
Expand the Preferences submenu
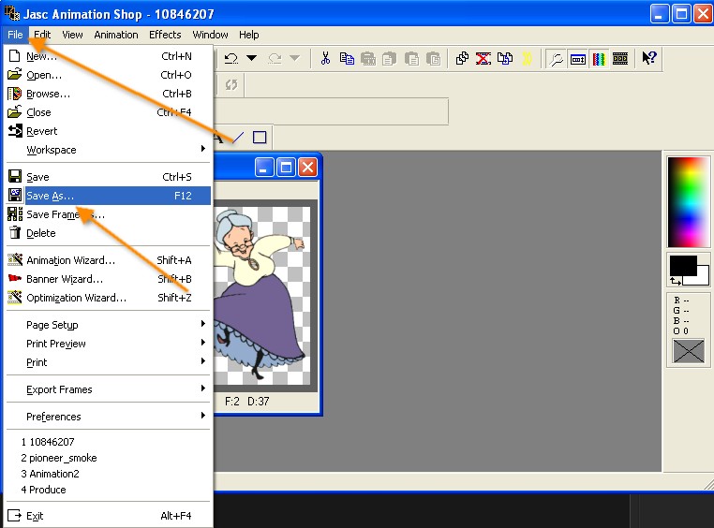point(109,417)
